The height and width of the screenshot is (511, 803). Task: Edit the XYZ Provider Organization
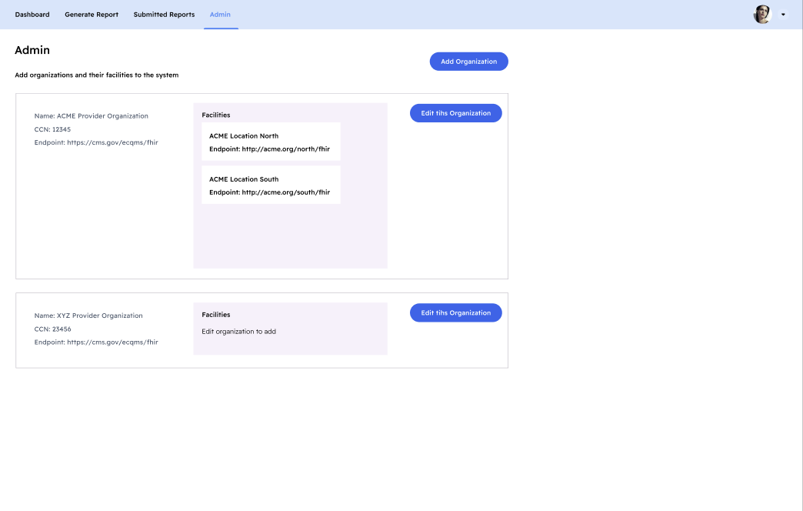coord(455,313)
